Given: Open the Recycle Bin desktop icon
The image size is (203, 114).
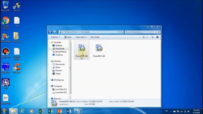Looking at the screenshot, I should (6, 6).
